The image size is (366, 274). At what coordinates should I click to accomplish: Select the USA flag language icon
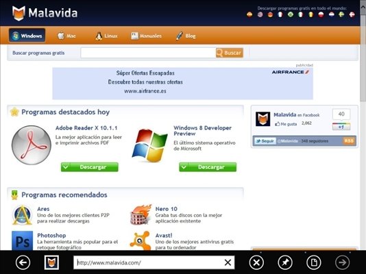click(260, 14)
